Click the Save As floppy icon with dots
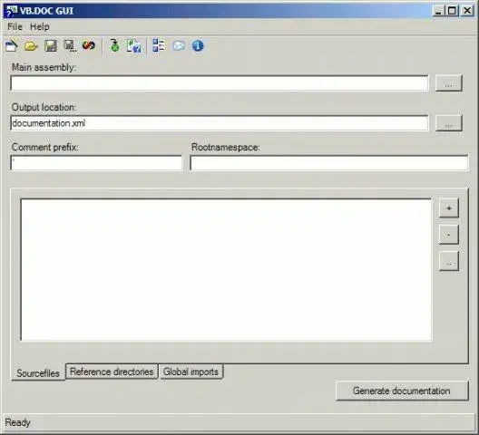 tap(70, 46)
